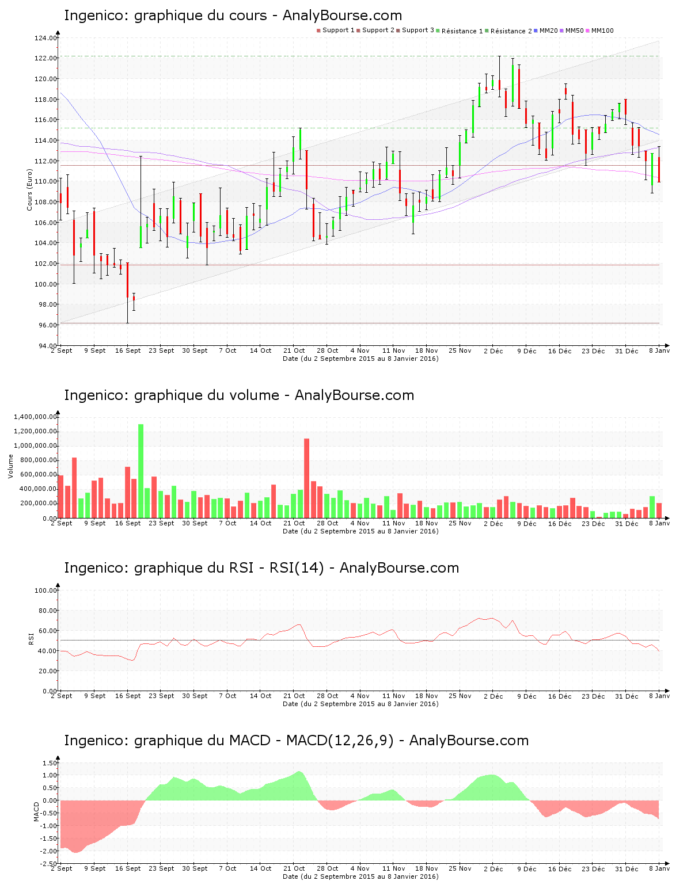Click the tallest green volume bar
The height and width of the screenshot is (892, 691).
[141, 471]
